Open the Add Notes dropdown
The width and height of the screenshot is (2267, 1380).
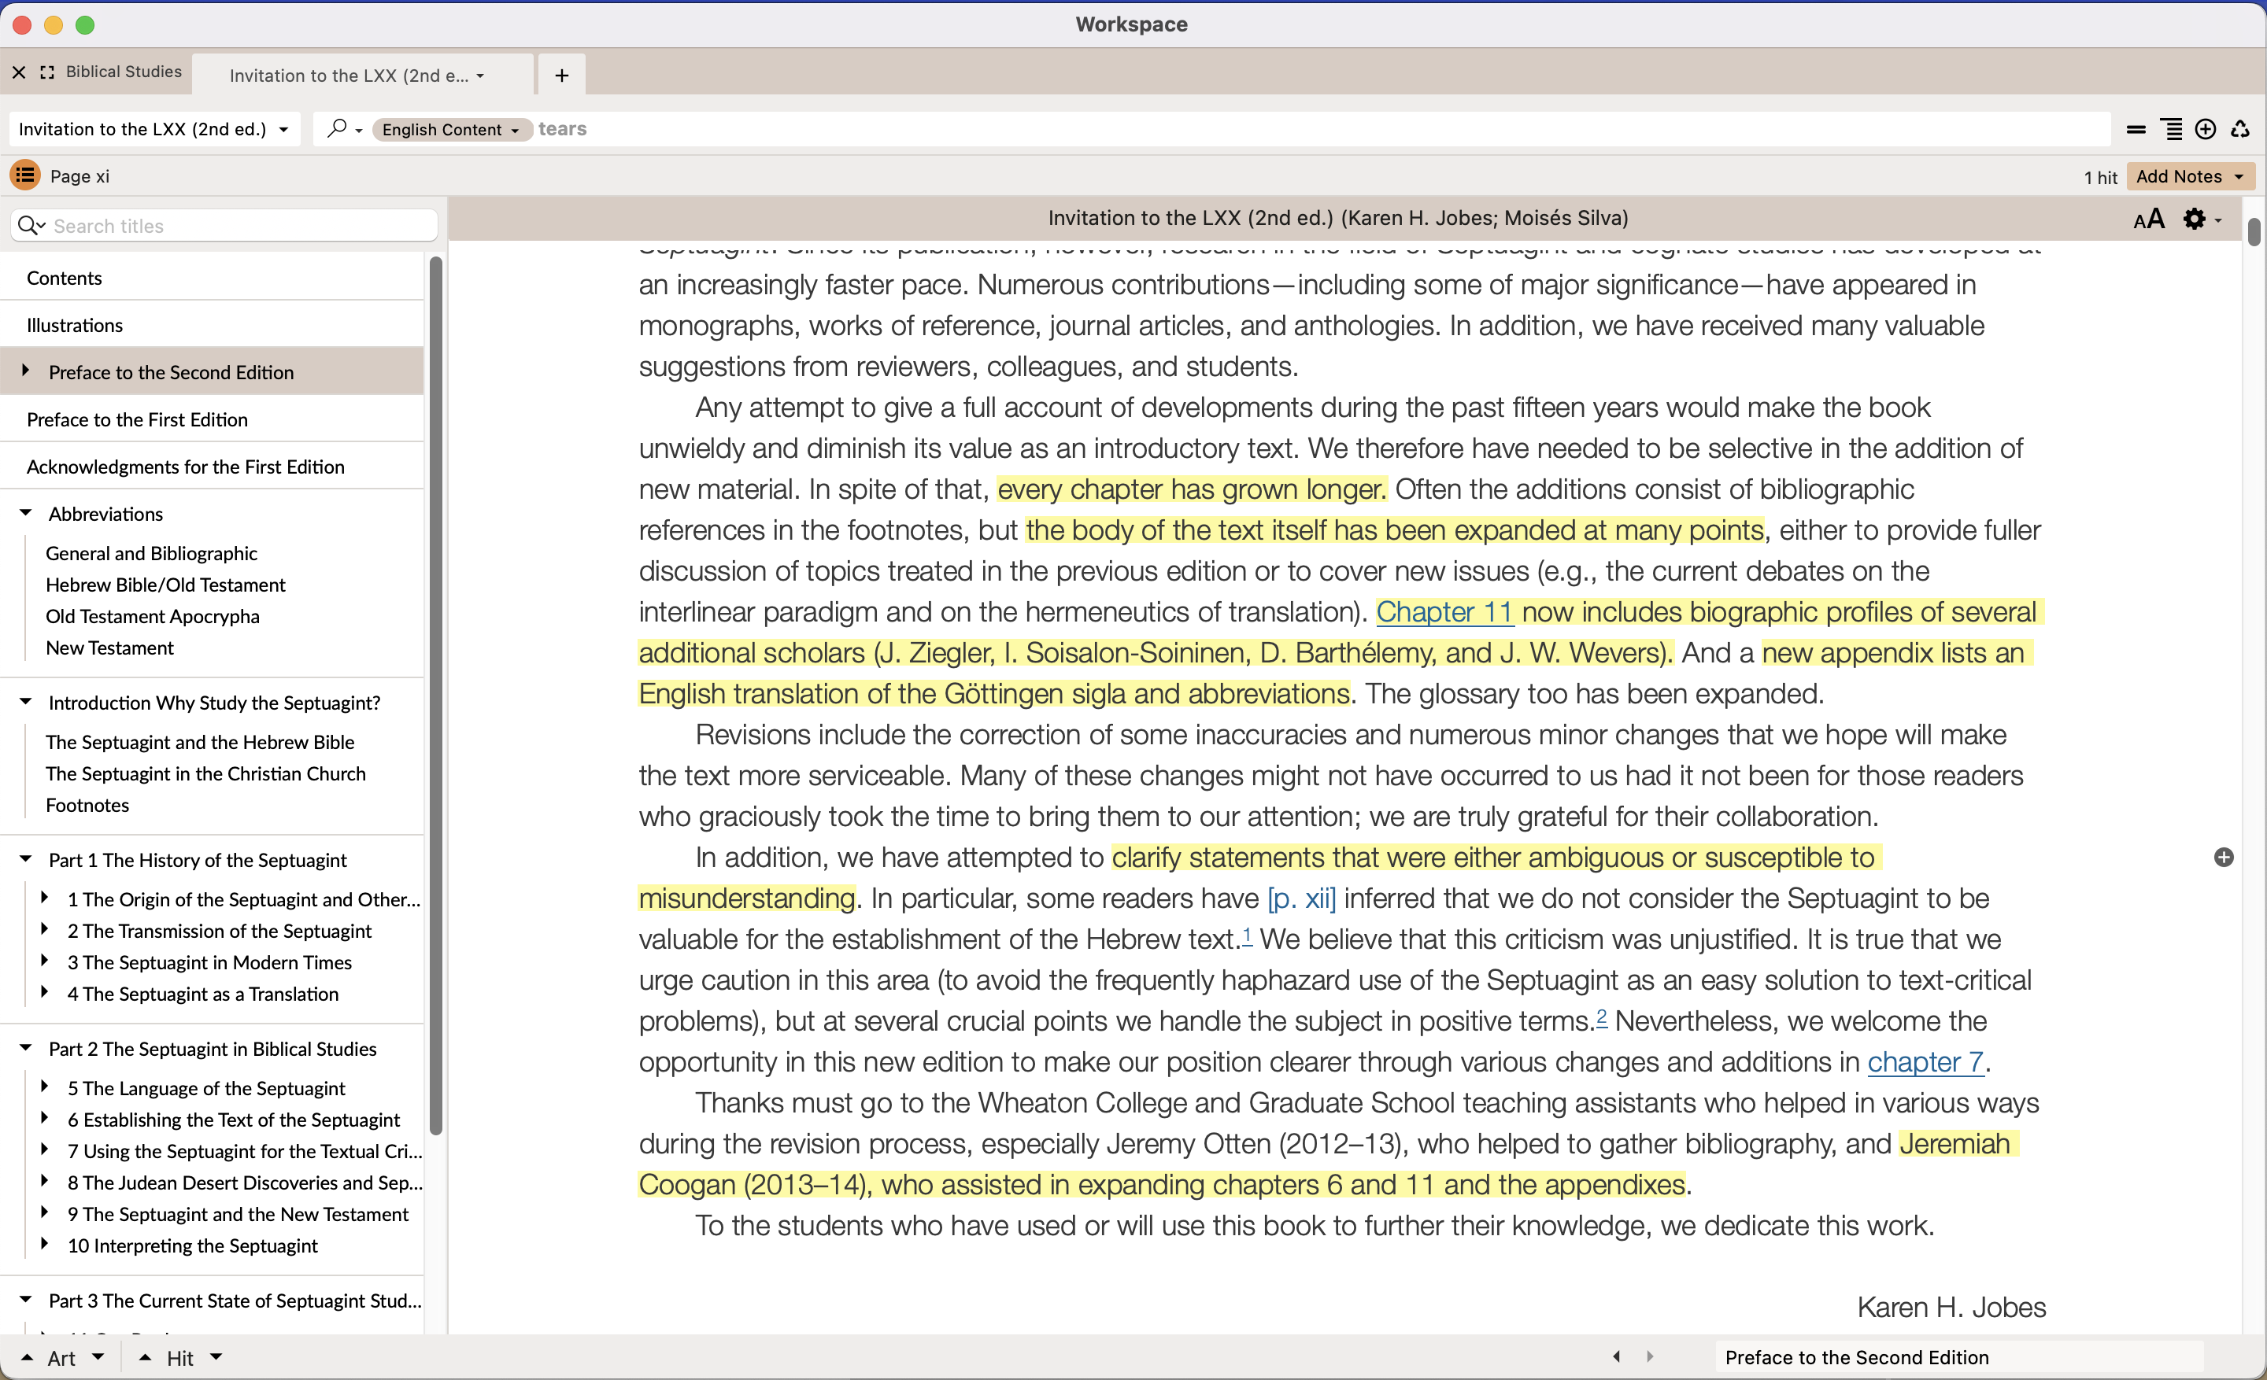pos(2190,175)
